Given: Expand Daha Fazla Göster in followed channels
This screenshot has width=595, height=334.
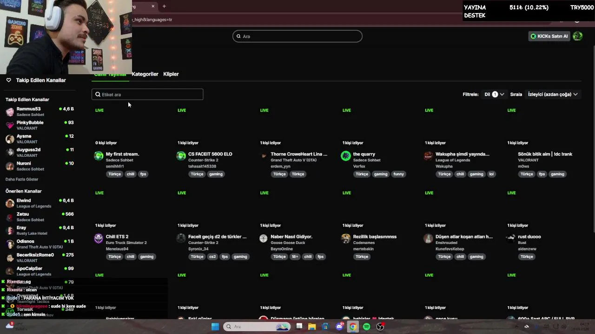Looking at the screenshot, I should (22, 179).
